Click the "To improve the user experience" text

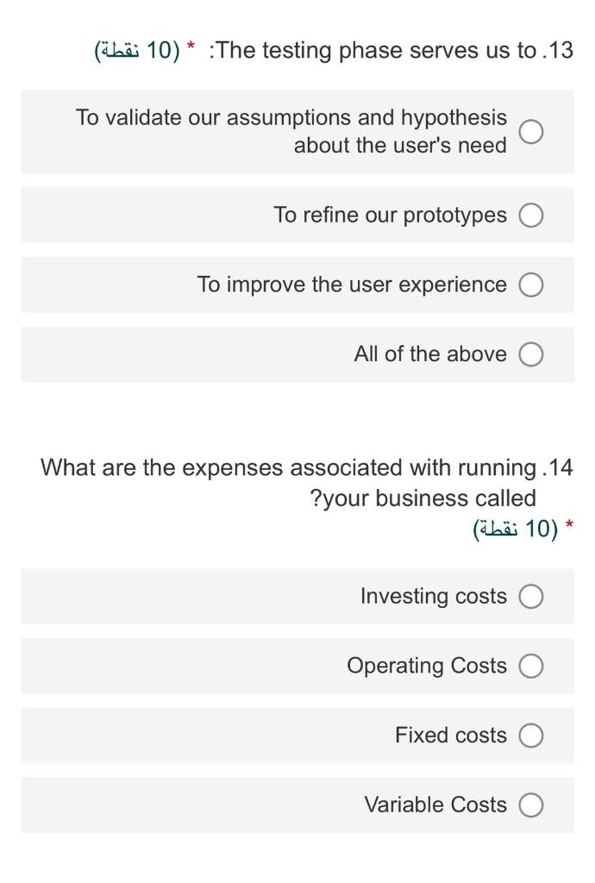[351, 285]
